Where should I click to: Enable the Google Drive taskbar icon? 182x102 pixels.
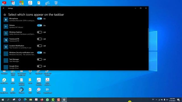point(40,66)
